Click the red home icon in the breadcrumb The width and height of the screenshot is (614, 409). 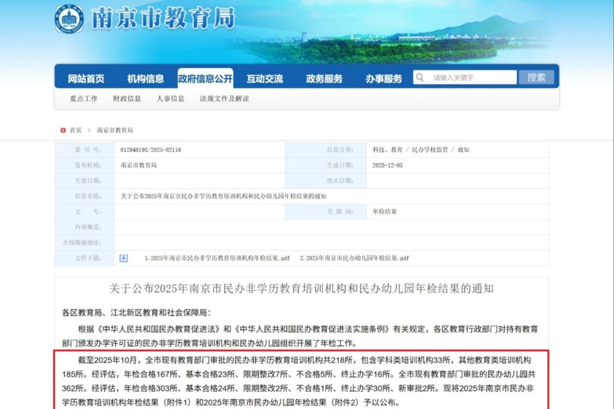tap(63, 130)
